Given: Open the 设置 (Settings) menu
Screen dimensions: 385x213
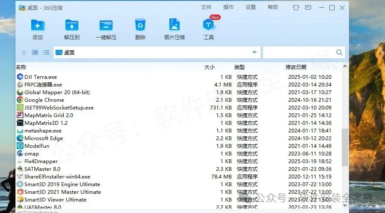Looking at the screenshot, I should click(x=250, y=7).
